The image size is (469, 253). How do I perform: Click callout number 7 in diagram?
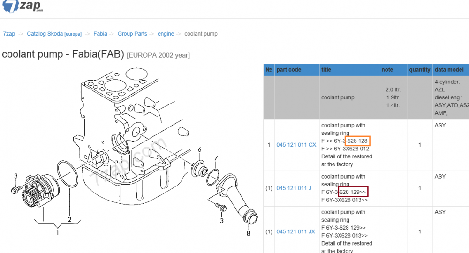click(x=216, y=158)
